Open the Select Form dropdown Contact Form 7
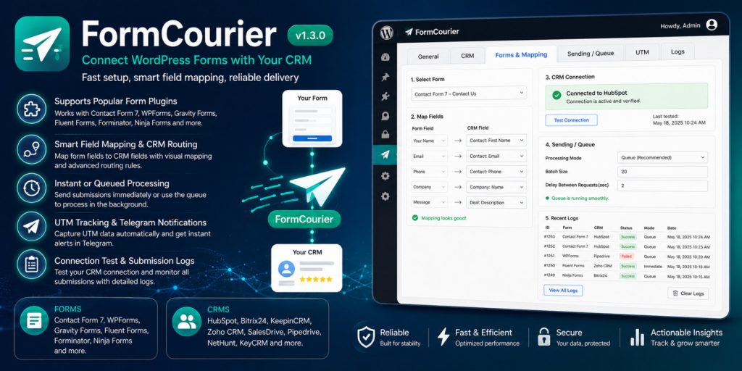 tap(469, 93)
